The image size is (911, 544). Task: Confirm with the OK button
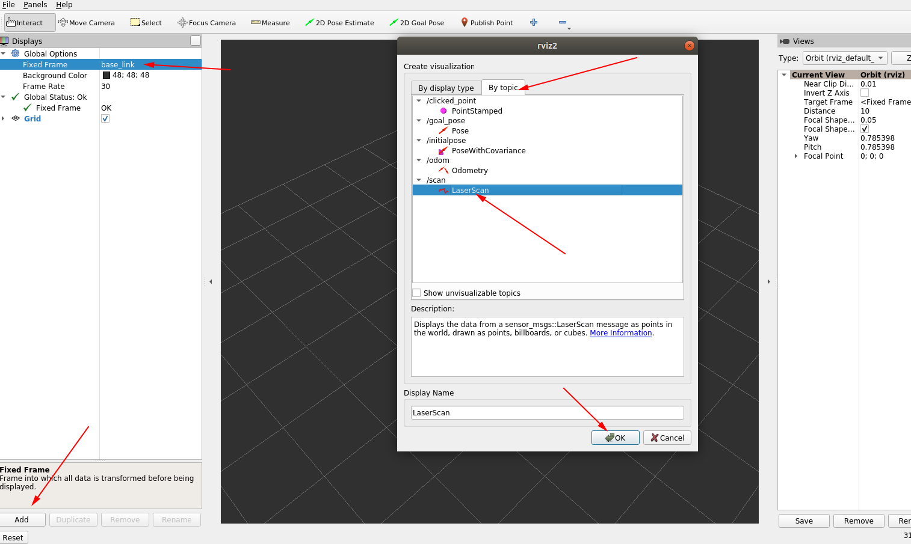[x=615, y=437]
